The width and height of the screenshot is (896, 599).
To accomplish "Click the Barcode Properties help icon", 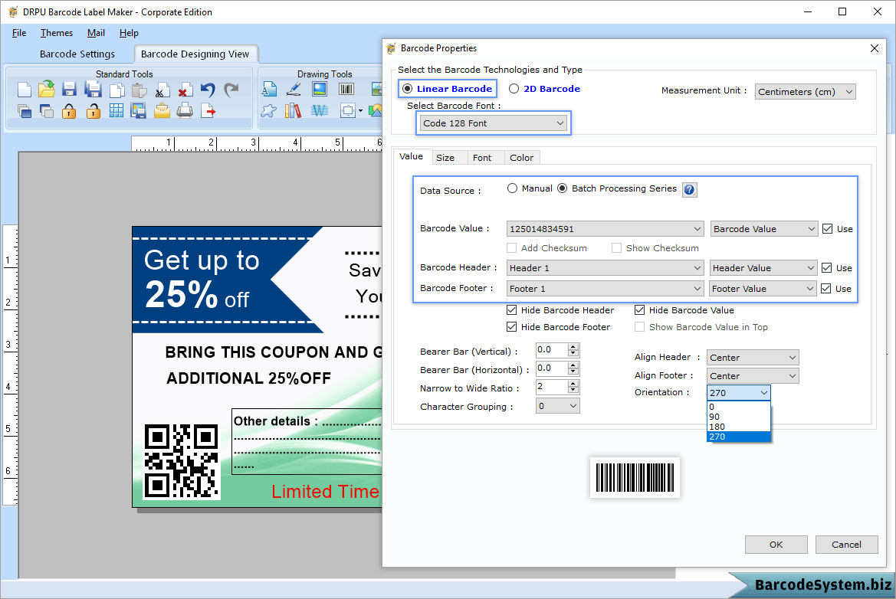I will (x=689, y=189).
